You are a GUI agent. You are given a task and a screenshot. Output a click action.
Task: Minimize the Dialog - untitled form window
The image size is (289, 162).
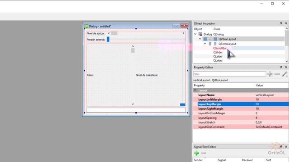(x=176, y=26)
